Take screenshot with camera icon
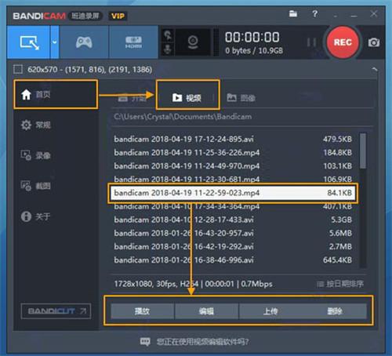 tap(374, 42)
